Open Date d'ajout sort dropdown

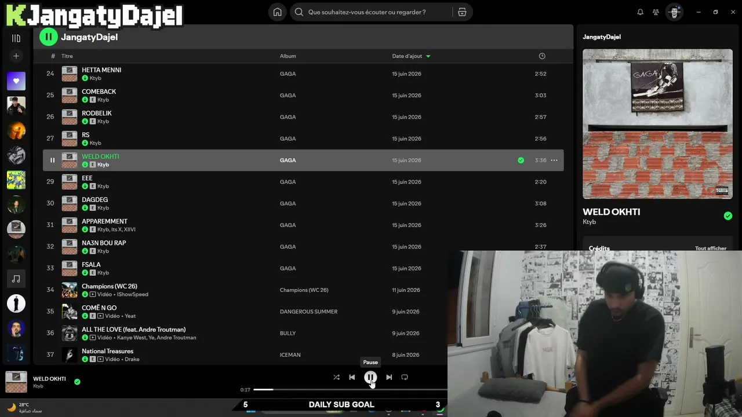click(412, 56)
